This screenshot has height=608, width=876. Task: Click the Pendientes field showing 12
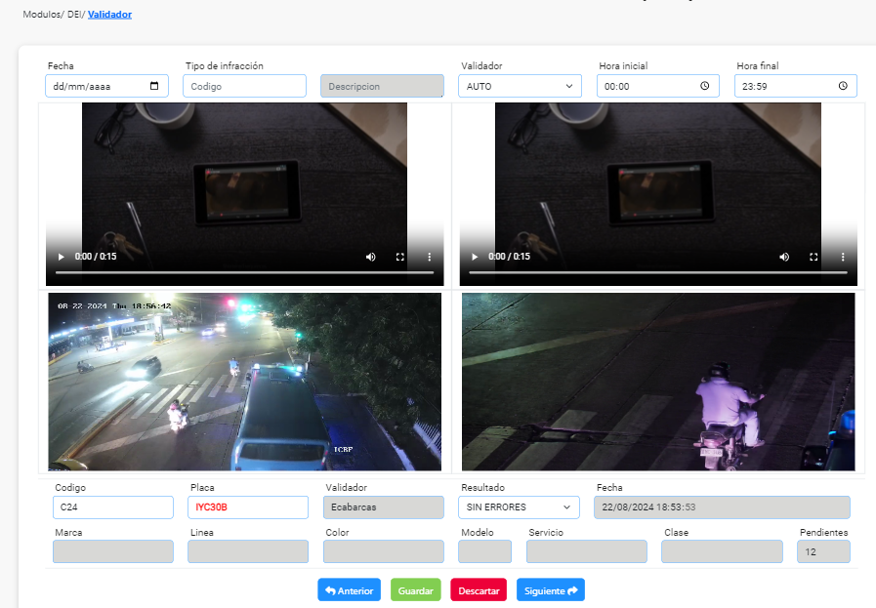tap(823, 551)
